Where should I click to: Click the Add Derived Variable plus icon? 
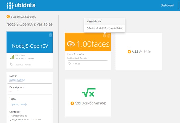[72, 103]
